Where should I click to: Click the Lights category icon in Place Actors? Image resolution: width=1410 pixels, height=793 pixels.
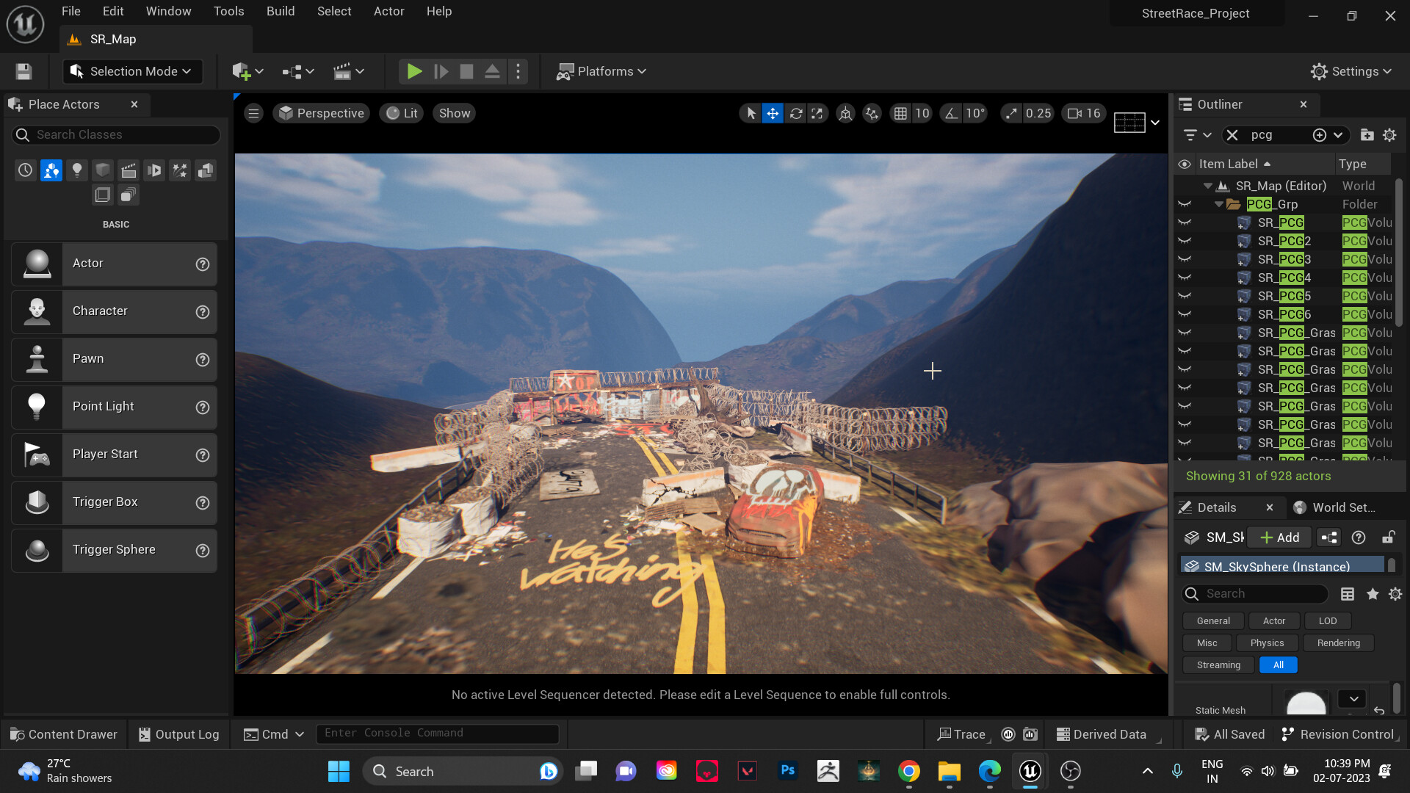click(77, 170)
